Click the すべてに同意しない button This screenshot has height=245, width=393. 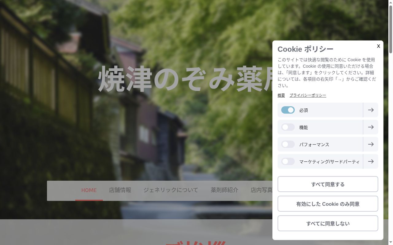pos(328,223)
